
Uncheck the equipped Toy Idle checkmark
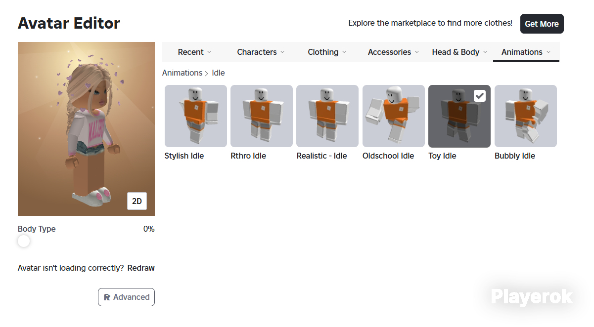coord(480,96)
